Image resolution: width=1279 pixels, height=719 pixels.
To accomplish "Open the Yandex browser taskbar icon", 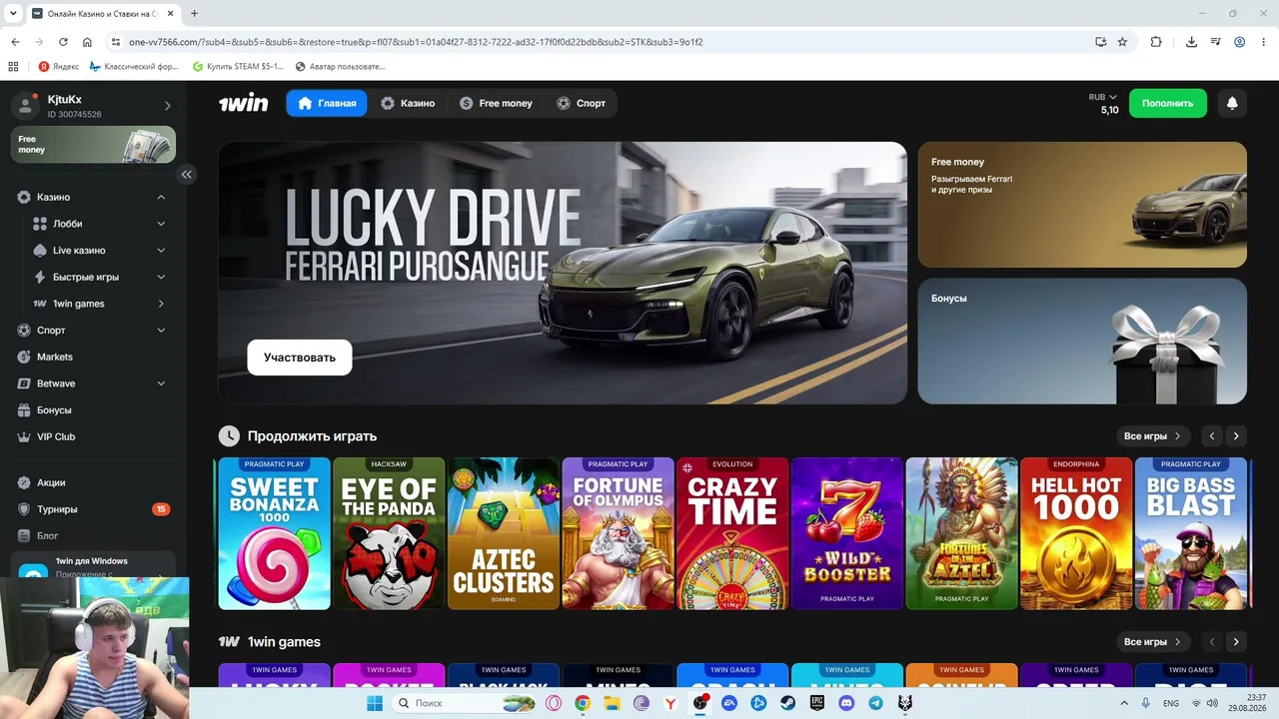I will coord(670,703).
